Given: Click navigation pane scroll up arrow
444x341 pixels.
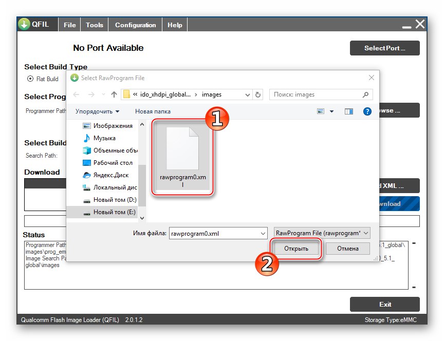Looking at the screenshot, I should point(142,124).
